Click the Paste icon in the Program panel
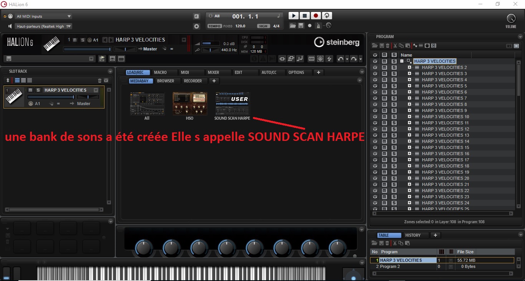The image size is (525, 281). click(407, 45)
